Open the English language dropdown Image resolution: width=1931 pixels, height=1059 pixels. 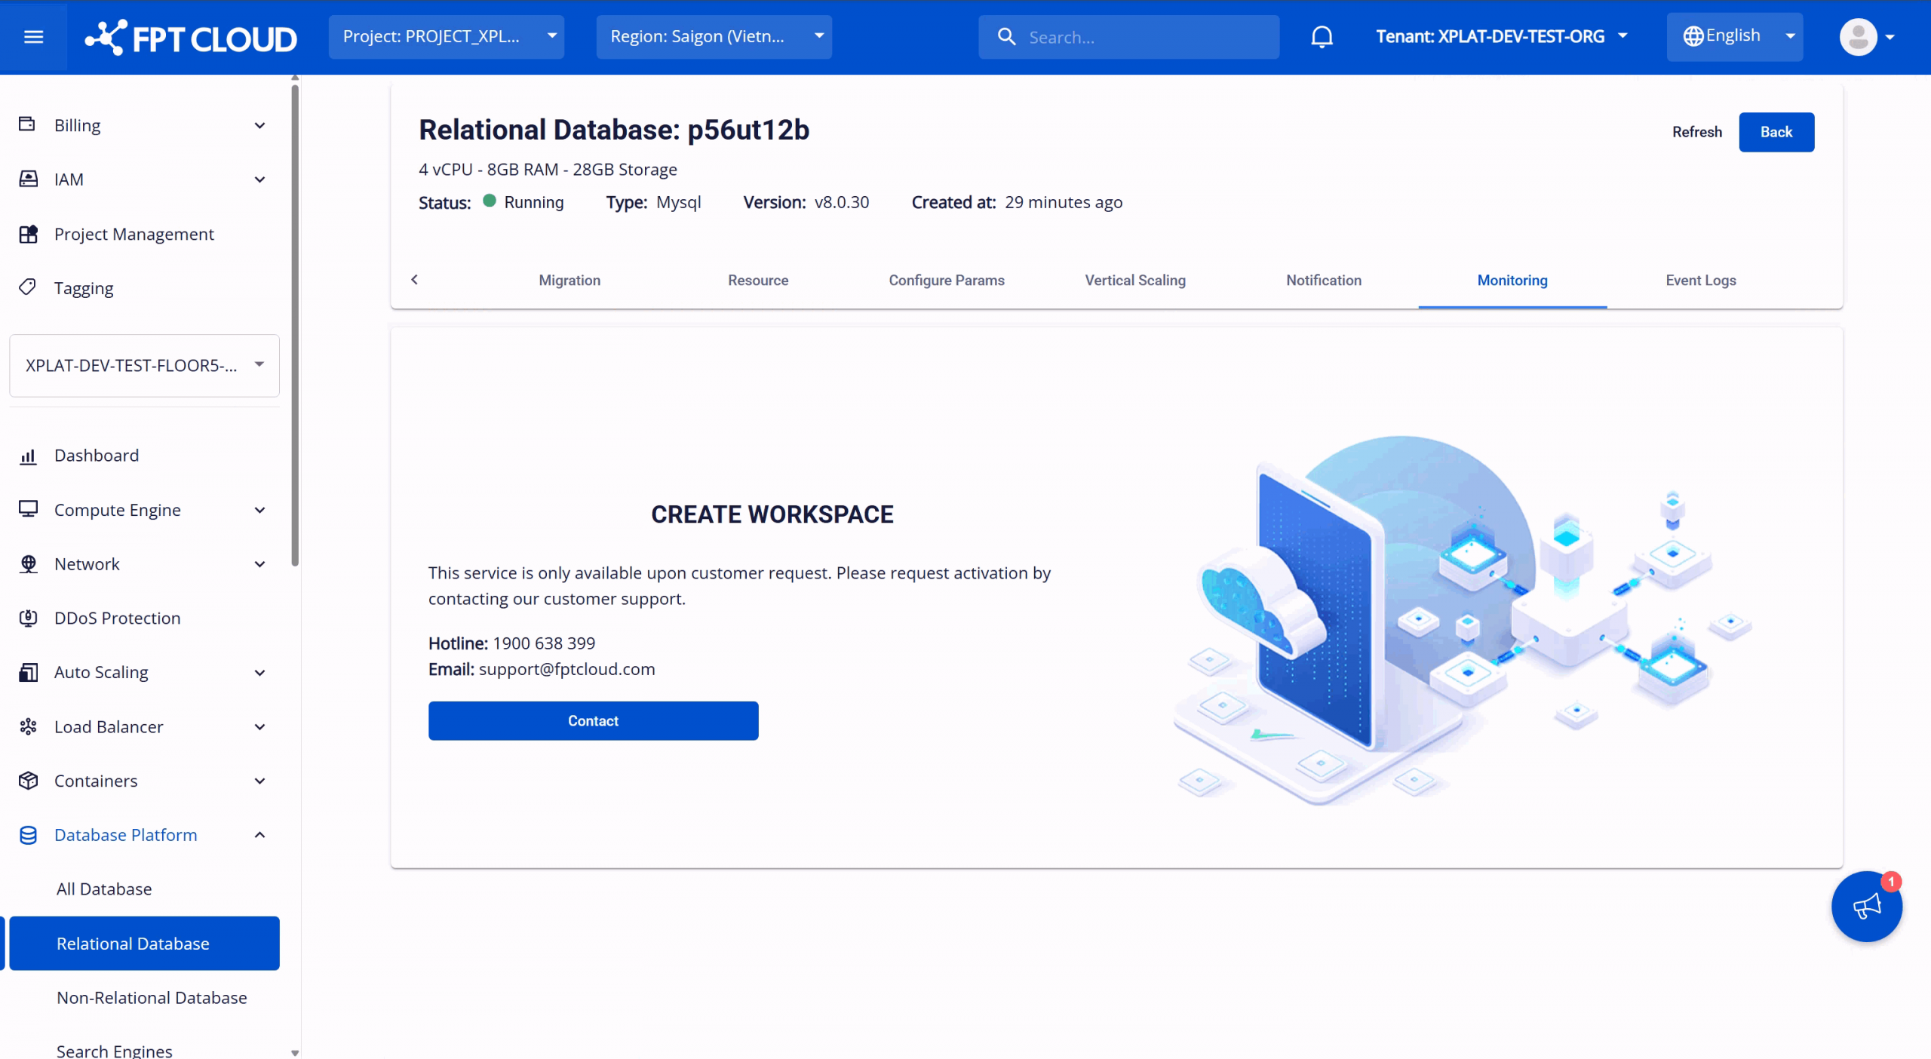pyautogui.click(x=1733, y=36)
